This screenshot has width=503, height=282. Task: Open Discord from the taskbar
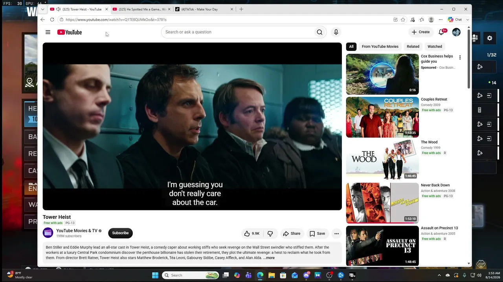[306, 275]
